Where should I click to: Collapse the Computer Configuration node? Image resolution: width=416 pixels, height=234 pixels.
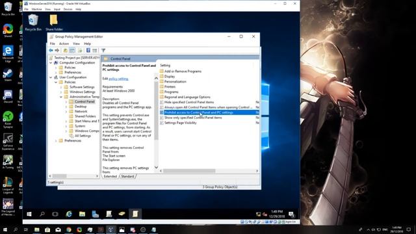(x=51, y=62)
